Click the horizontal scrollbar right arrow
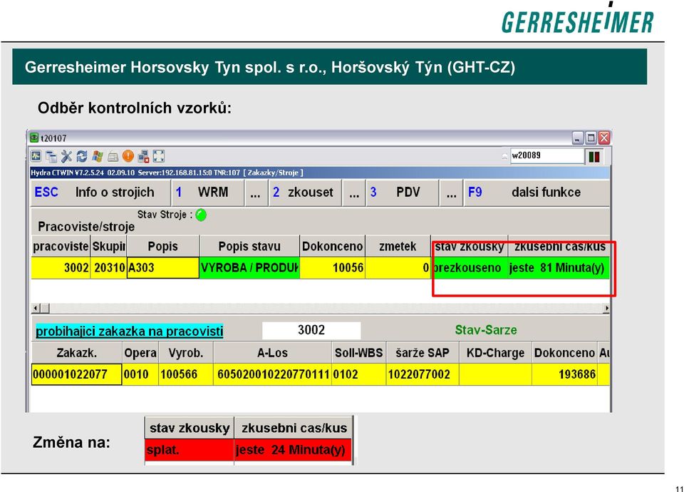The image size is (684, 492). click(606, 308)
